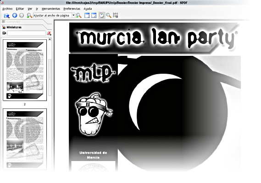Viewport: 261px width, 183px height.
Task: Select the selection tool icon
Action: click(115, 16)
